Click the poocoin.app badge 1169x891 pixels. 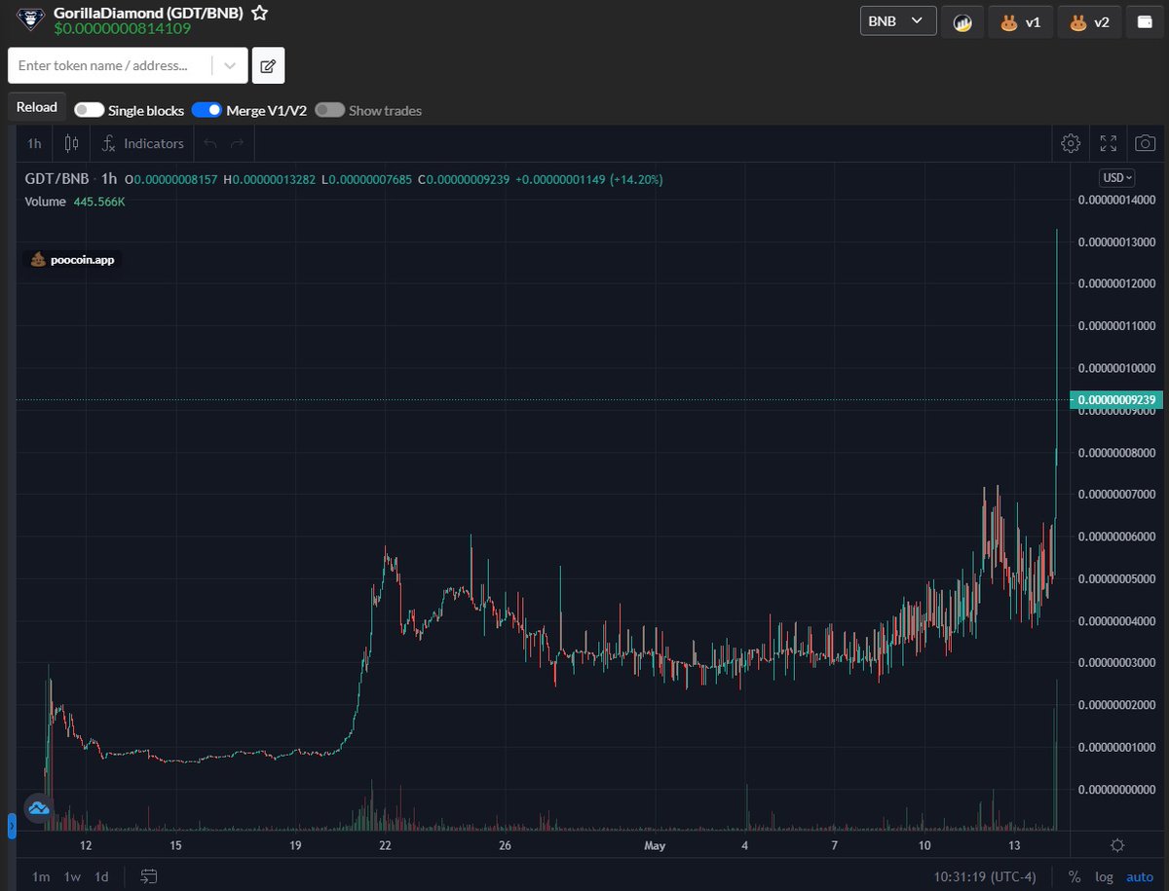point(74,260)
